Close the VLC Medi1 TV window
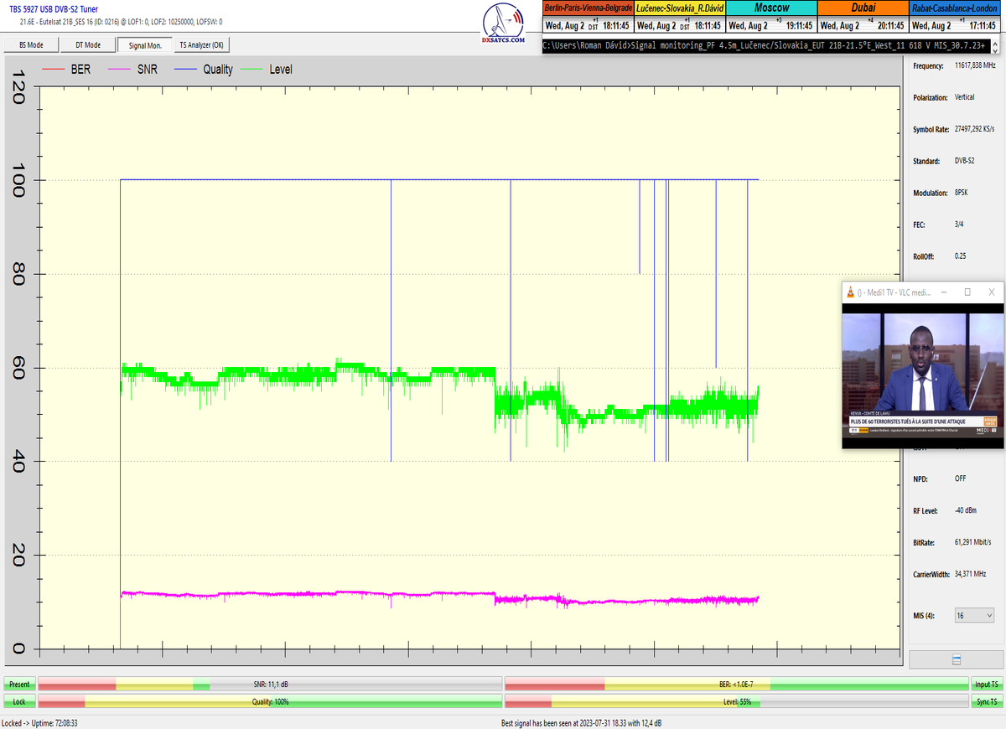Viewport: 1006px width, 729px height. coord(991,292)
